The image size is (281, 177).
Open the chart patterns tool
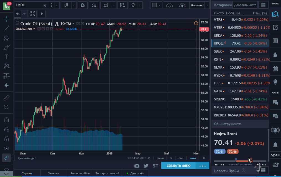[x=7, y=66]
